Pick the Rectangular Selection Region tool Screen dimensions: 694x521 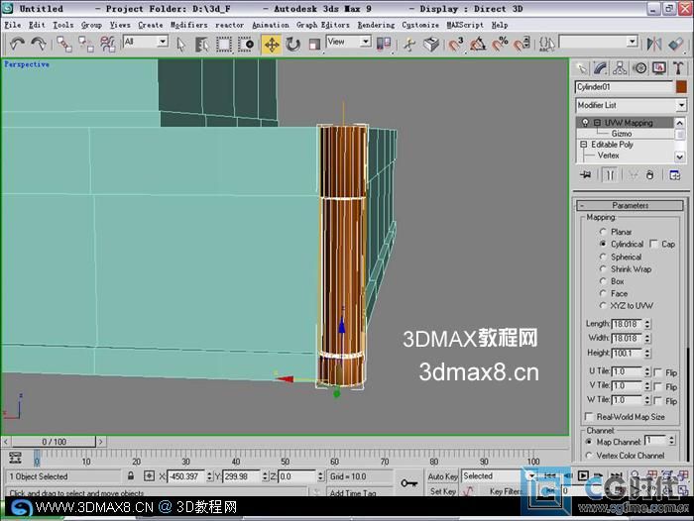click(x=224, y=44)
